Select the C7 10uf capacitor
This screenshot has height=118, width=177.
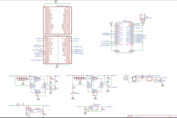click(108, 78)
